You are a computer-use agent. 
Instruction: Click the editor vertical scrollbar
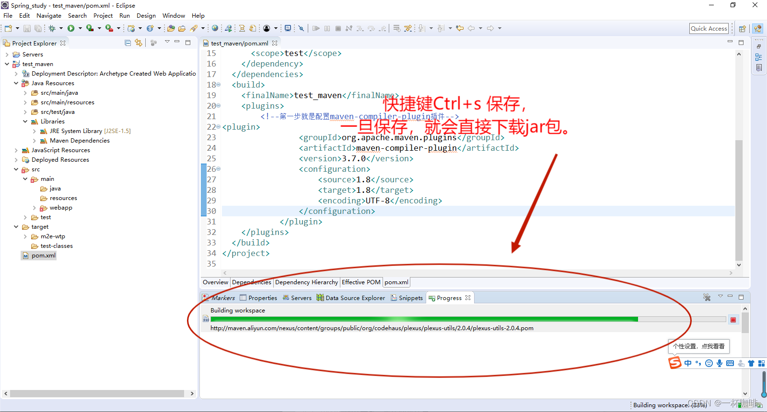[x=739, y=200]
